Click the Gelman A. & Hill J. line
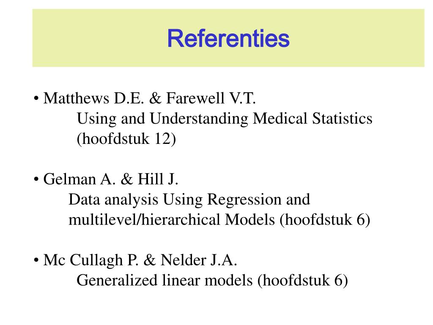This screenshot has width=433, height=325. pyautogui.click(x=111, y=179)
